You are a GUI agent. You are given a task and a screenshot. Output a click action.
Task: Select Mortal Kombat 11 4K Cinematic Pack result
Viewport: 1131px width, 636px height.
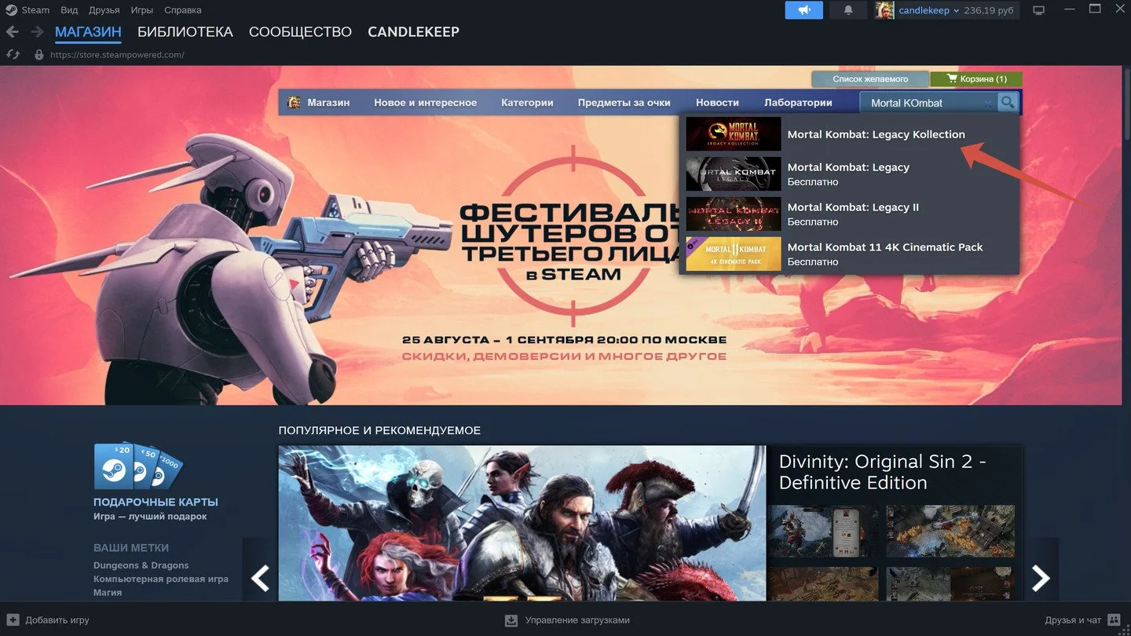tap(849, 254)
